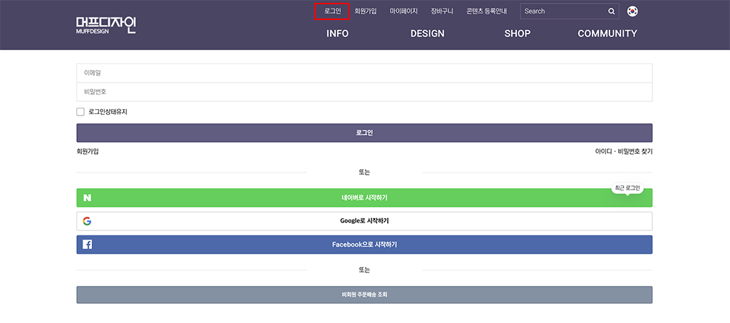Click the 로그인 link in top bar
730x323 pixels.
(x=332, y=11)
